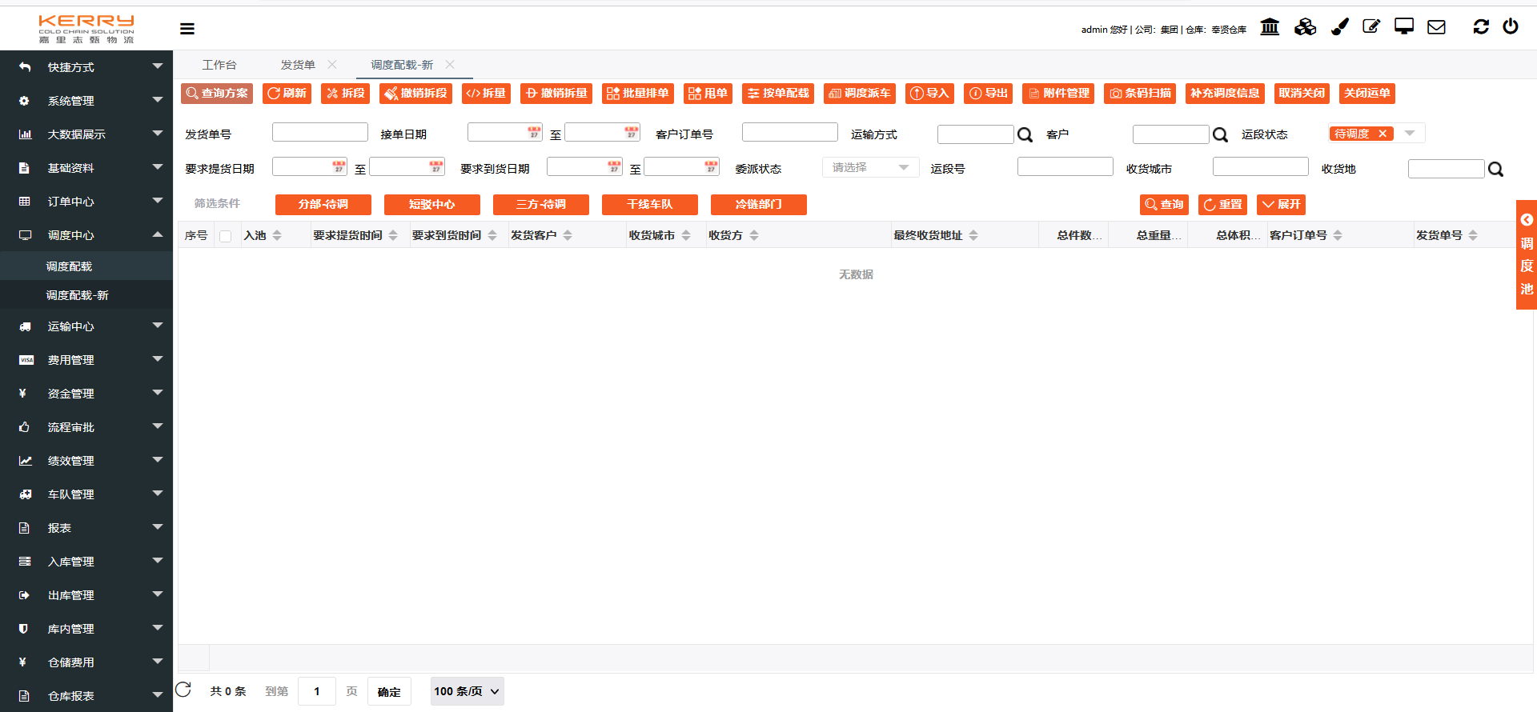Expand the 快捷方式 sidebar menu
This screenshot has width=1537, height=712.
coord(86,67)
